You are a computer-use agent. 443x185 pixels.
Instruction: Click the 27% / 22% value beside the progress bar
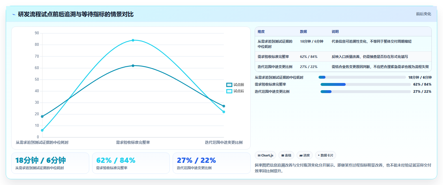click(422, 92)
